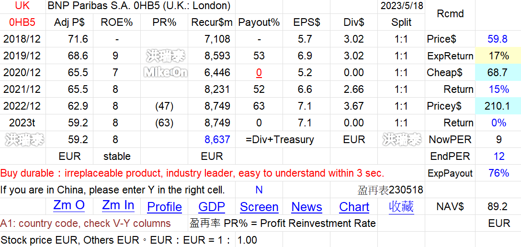This screenshot has height=247, width=521.
Task: Click the 2020/12 Recur$m value 6,446
Action: coord(217,72)
